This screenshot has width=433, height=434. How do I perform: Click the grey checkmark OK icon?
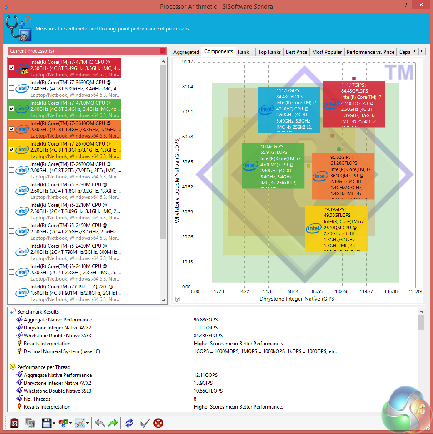(x=145, y=423)
